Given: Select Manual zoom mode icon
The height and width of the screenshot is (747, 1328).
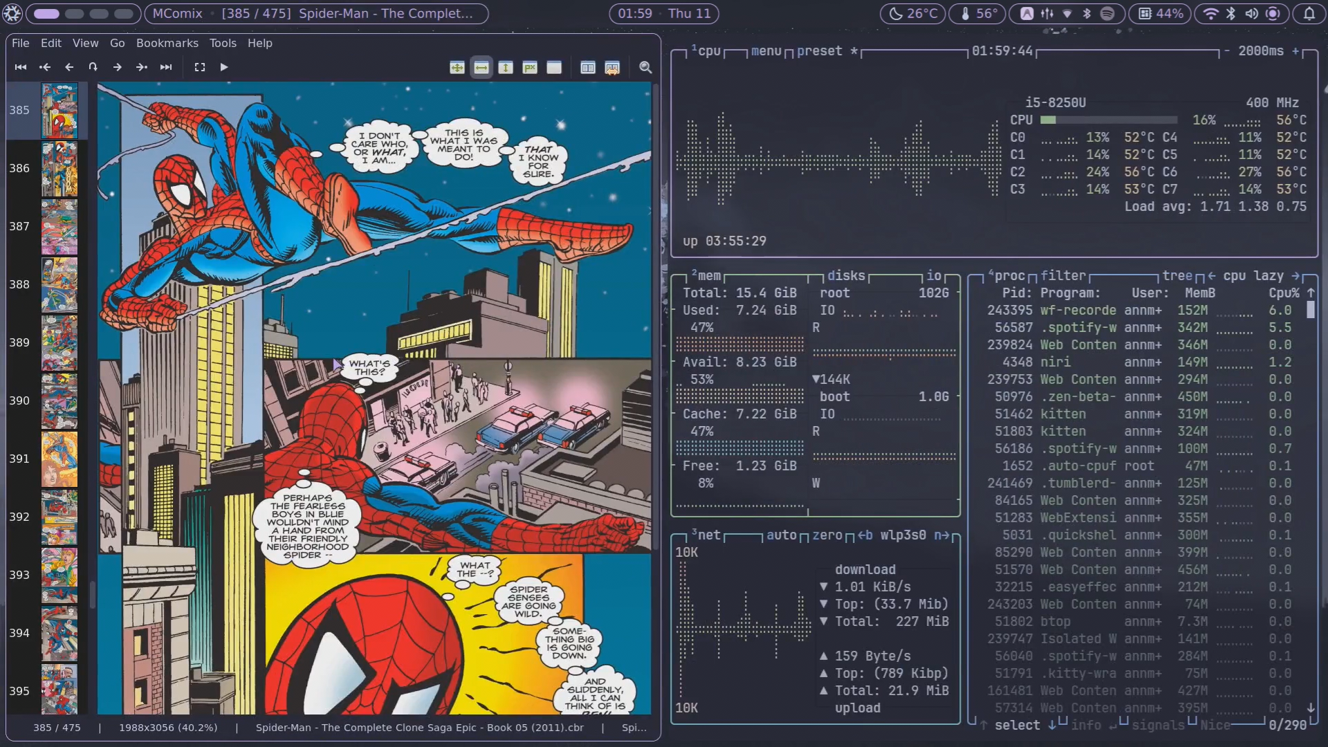Looking at the screenshot, I should tap(554, 67).
